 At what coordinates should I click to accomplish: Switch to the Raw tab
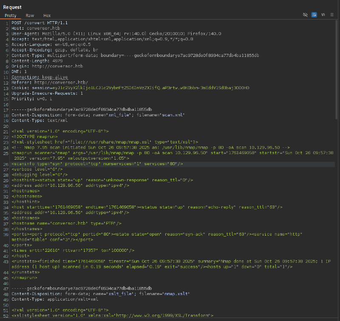pyautogui.click(x=30, y=15)
